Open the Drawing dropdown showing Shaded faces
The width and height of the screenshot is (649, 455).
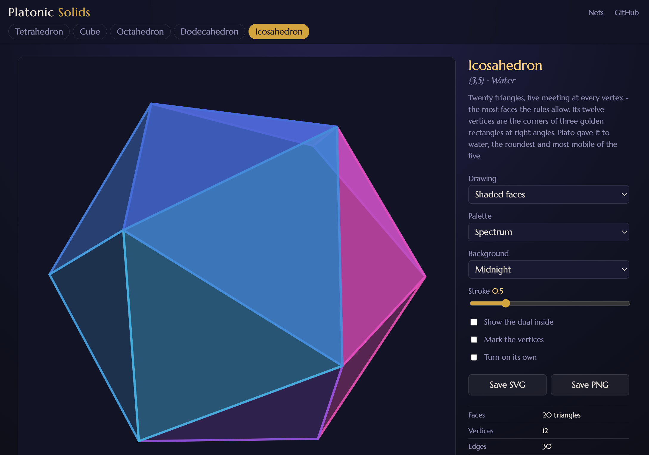tap(549, 194)
